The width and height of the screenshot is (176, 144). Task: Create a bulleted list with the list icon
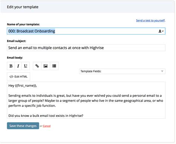click(54, 66)
